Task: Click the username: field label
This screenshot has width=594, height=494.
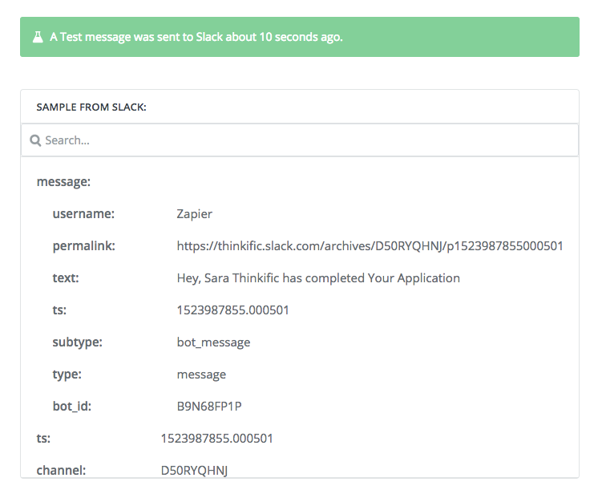Action: click(x=83, y=214)
